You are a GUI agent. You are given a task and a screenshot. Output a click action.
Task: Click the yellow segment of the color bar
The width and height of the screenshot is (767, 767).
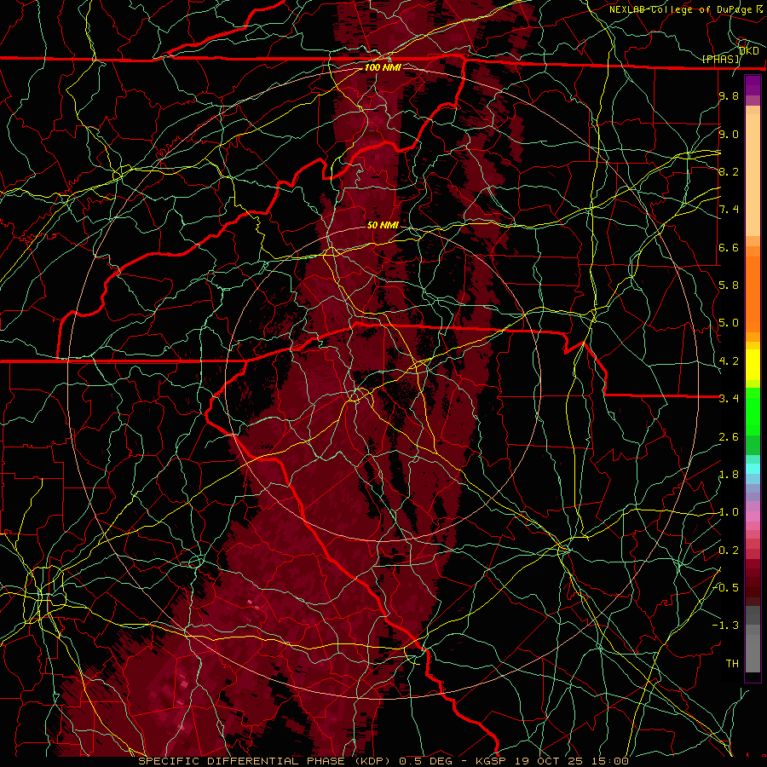pyautogui.click(x=753, y=365)
